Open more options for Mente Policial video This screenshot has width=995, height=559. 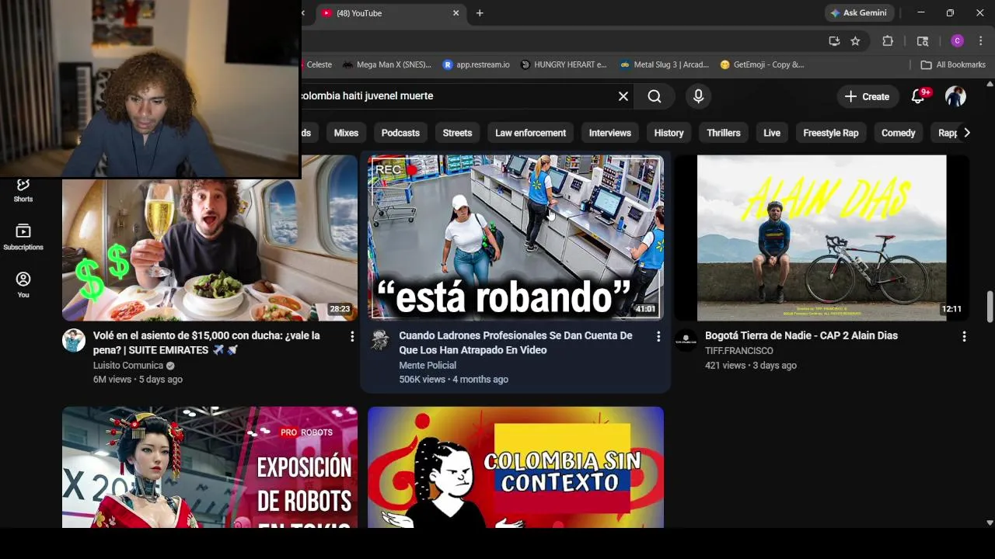658,336
